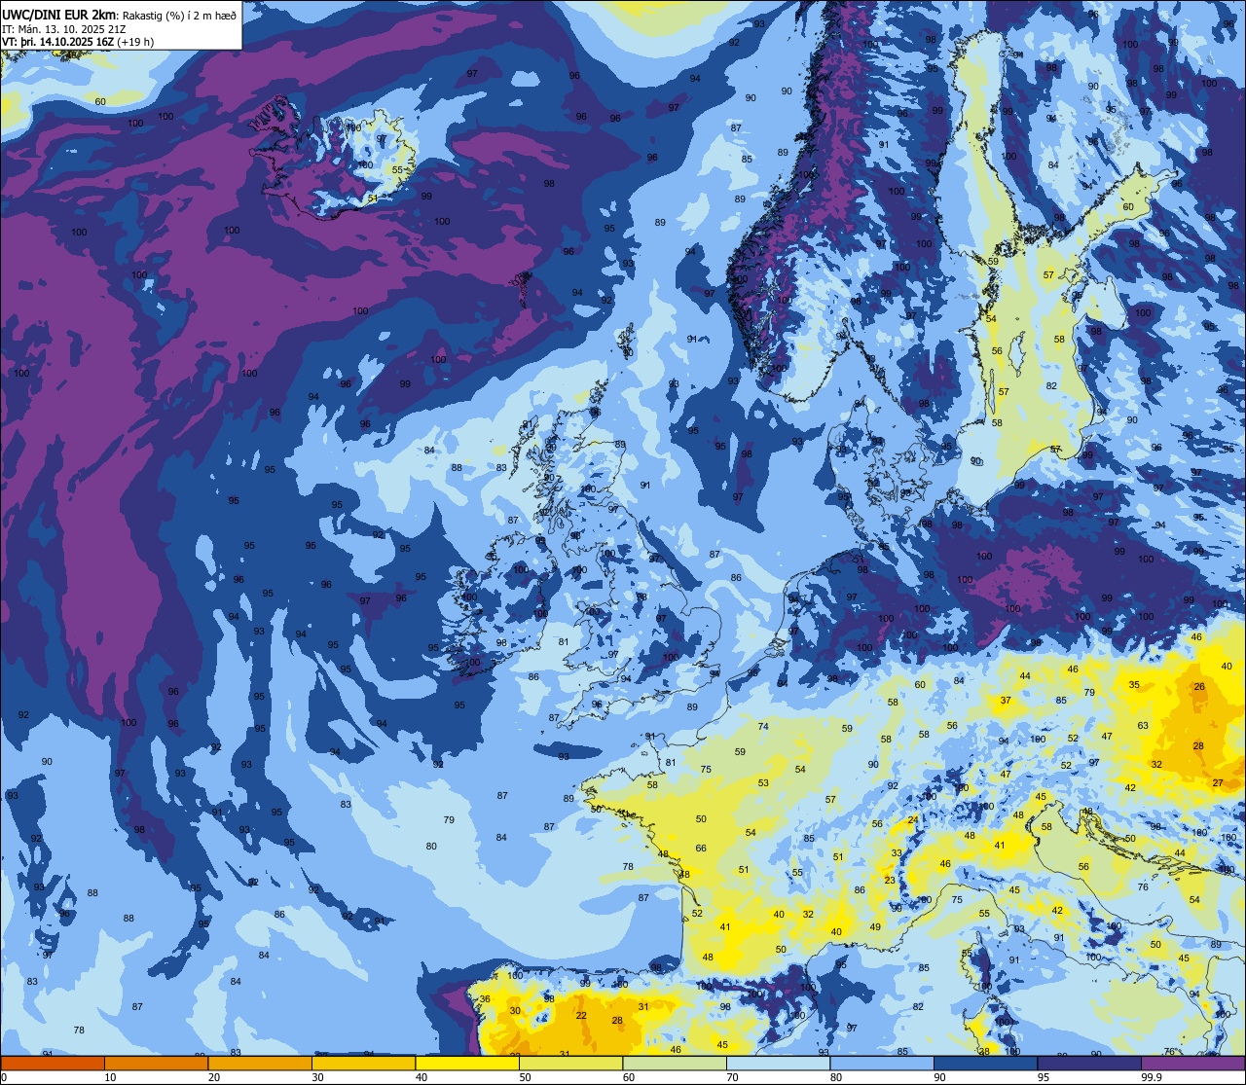This screenshot has width=1246, height=1085.
Task: Click the legend color block between 80 and 90
Action: point(882,1064)
